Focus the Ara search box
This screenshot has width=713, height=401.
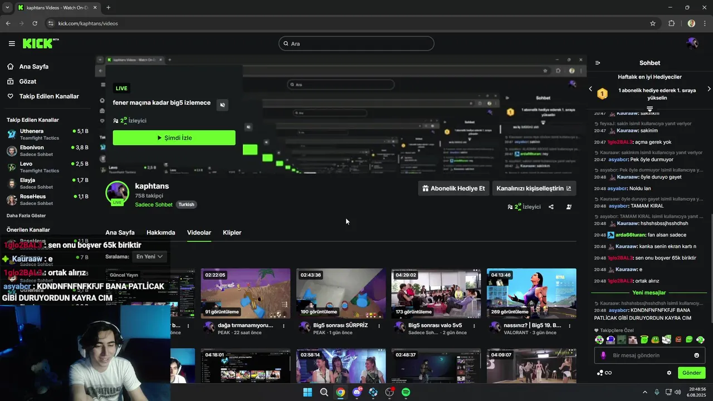tap(356, 43)
